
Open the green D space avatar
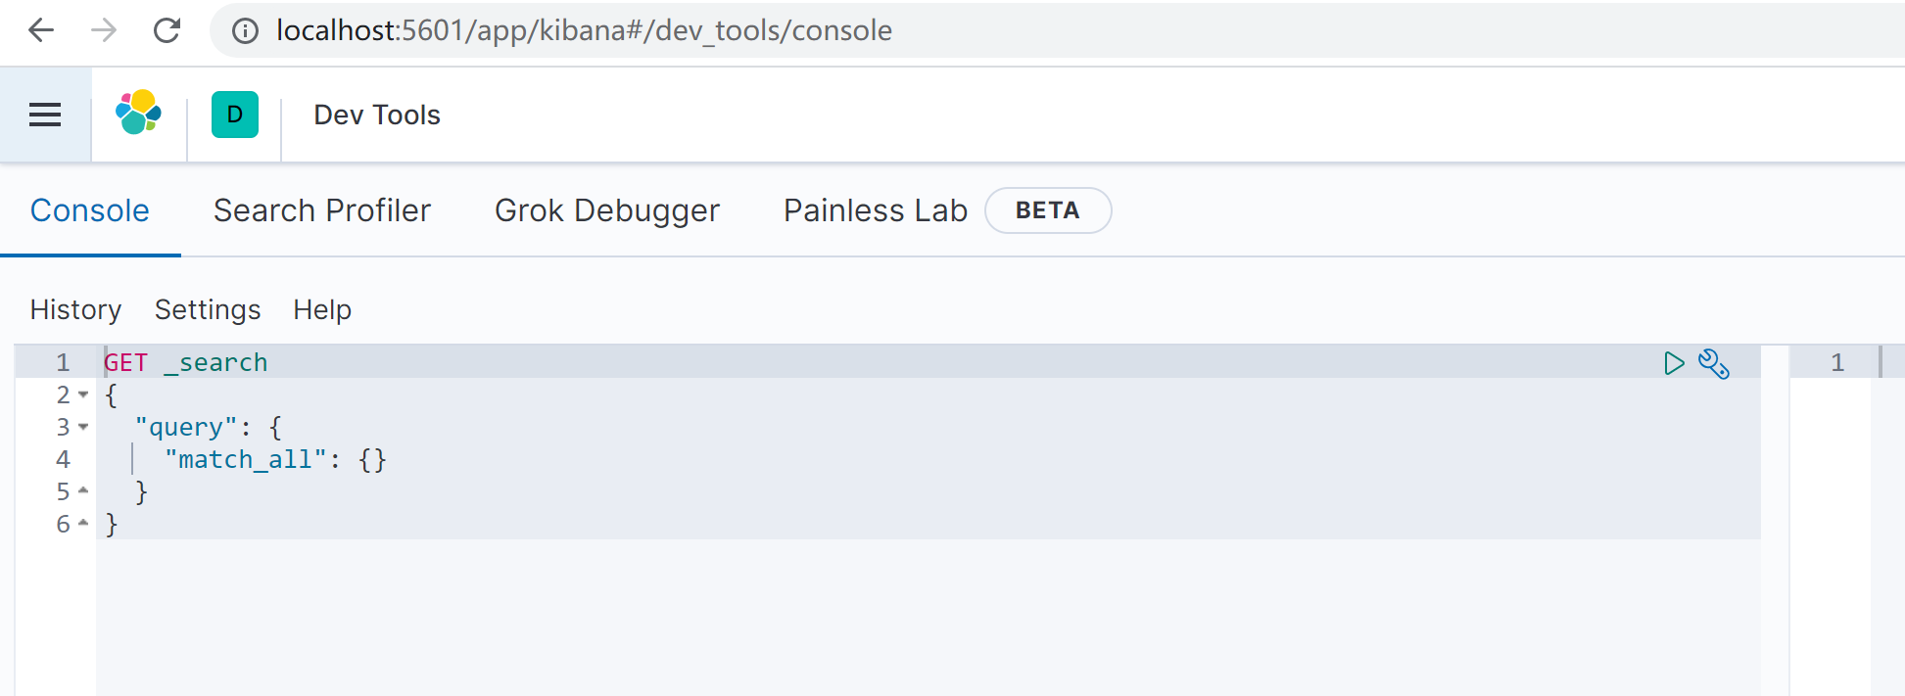(235, 115)
